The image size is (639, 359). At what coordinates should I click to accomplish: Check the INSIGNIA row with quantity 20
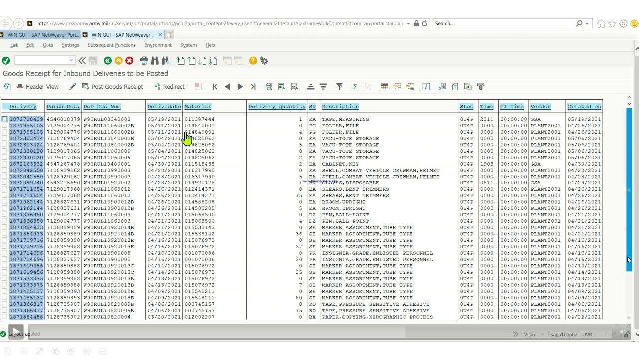4,260
